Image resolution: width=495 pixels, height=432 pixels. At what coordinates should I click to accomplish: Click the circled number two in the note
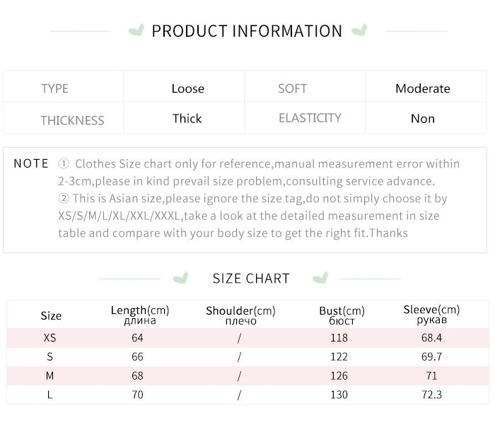pos(64,199)
